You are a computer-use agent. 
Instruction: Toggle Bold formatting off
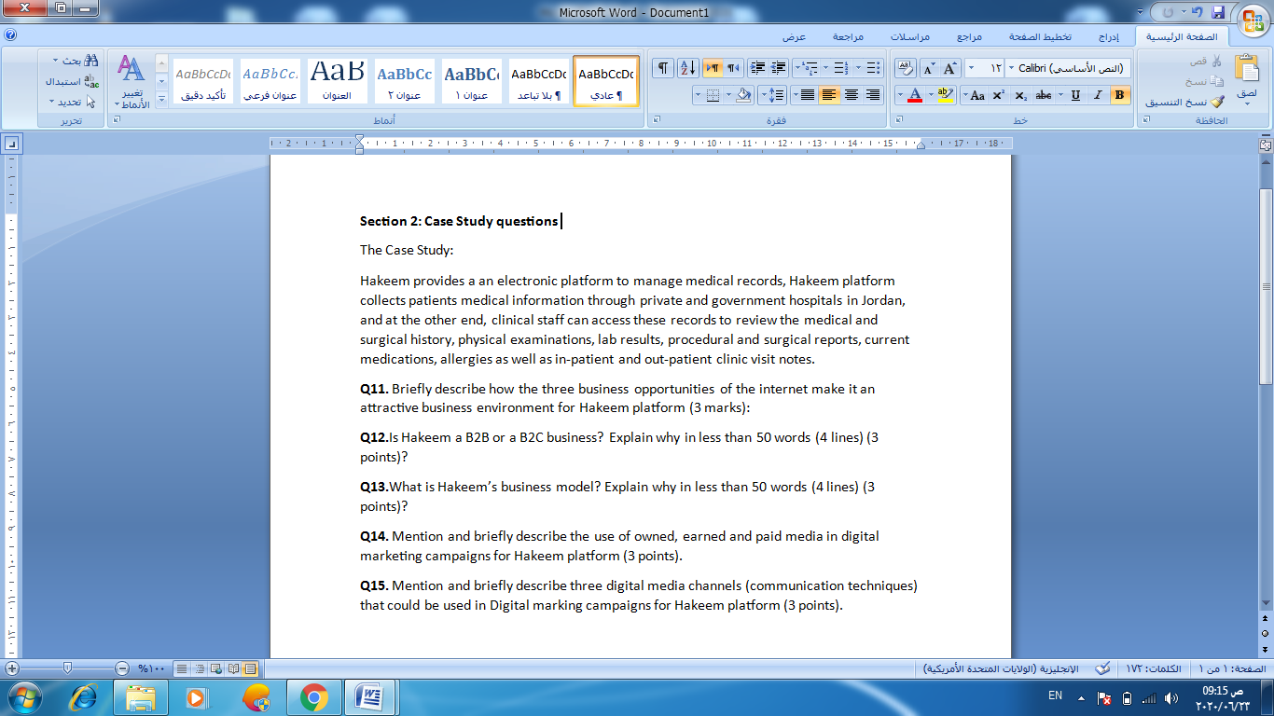click(x=1119, y=94)
